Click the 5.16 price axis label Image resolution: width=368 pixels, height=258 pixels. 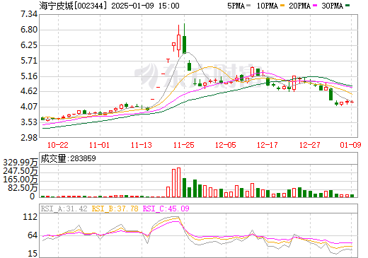(x=29, y=76)
